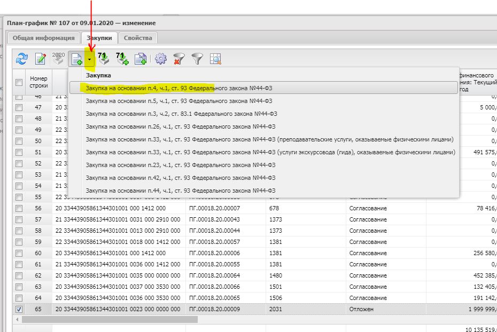The width and height of the screenshot is (497, 332).
Task: Click the table search magnifier icon
Action: pos(215,59)
